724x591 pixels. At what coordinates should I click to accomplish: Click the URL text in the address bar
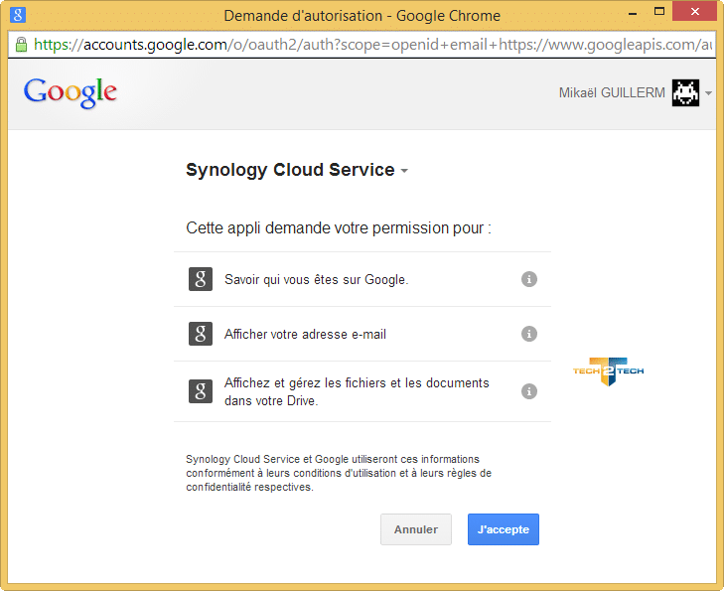(x=372, y=45)
